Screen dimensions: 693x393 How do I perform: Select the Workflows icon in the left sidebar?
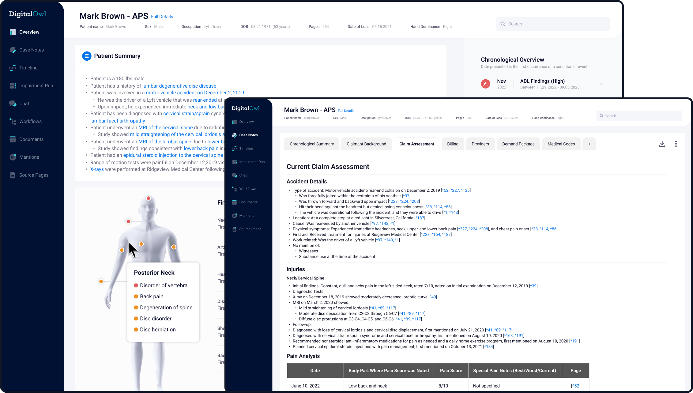(x=13, y=122)
